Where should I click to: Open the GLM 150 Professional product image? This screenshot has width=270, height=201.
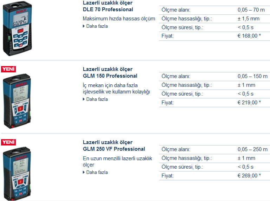[x=17, y=101]
